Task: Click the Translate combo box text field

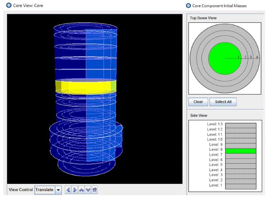Action: click(x=44, y=190)
